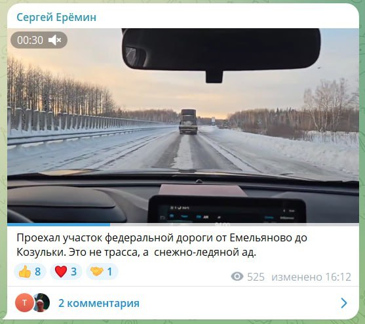This screenshot has height=324, width=365.
Task: Unmute video via the crossed speaker icon
Action: (x=54, y=40)
